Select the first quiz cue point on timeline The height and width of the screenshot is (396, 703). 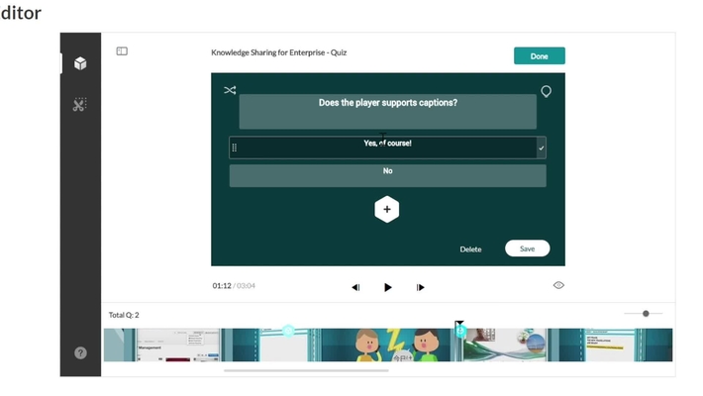click(289, 332)
